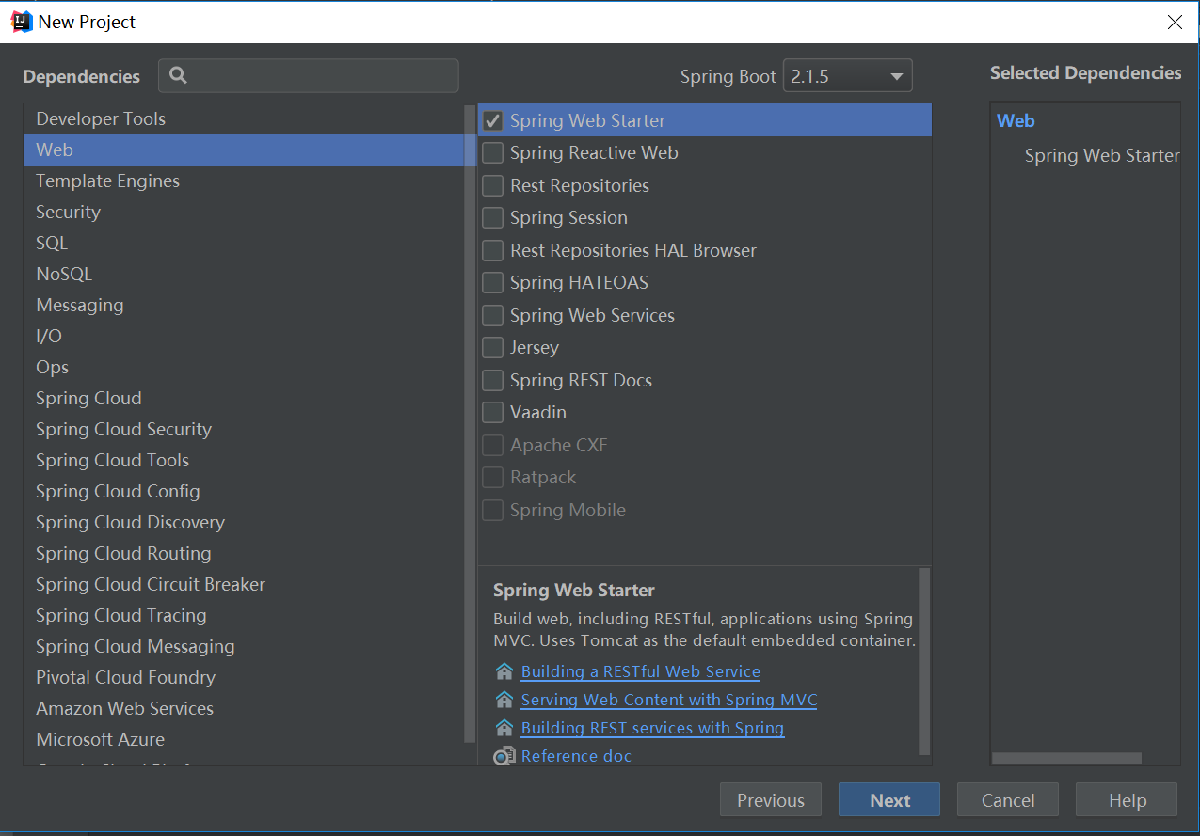The width and height of the screenshot is (1200, 836).
Task: Check the Rest Repositories checkbox
Action: (492, 185)
